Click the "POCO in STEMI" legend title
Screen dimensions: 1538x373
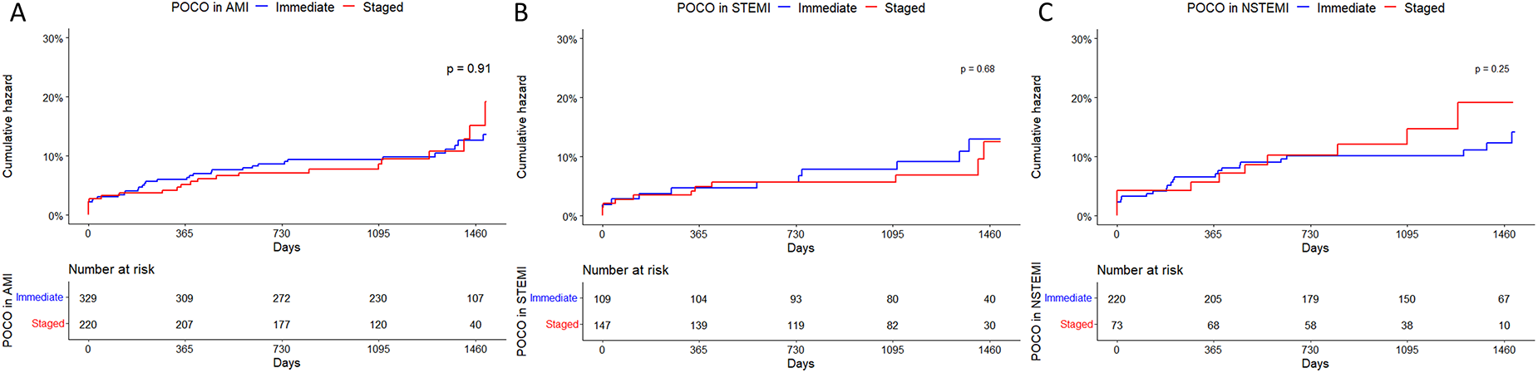point(723,8)
